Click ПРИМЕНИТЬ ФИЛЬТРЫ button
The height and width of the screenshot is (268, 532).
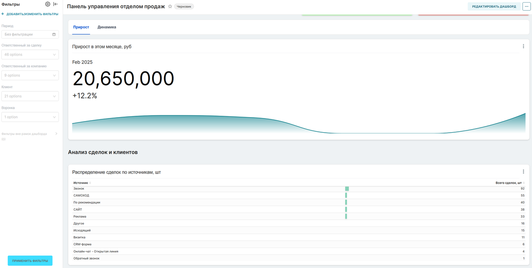(x=30, y=260)
